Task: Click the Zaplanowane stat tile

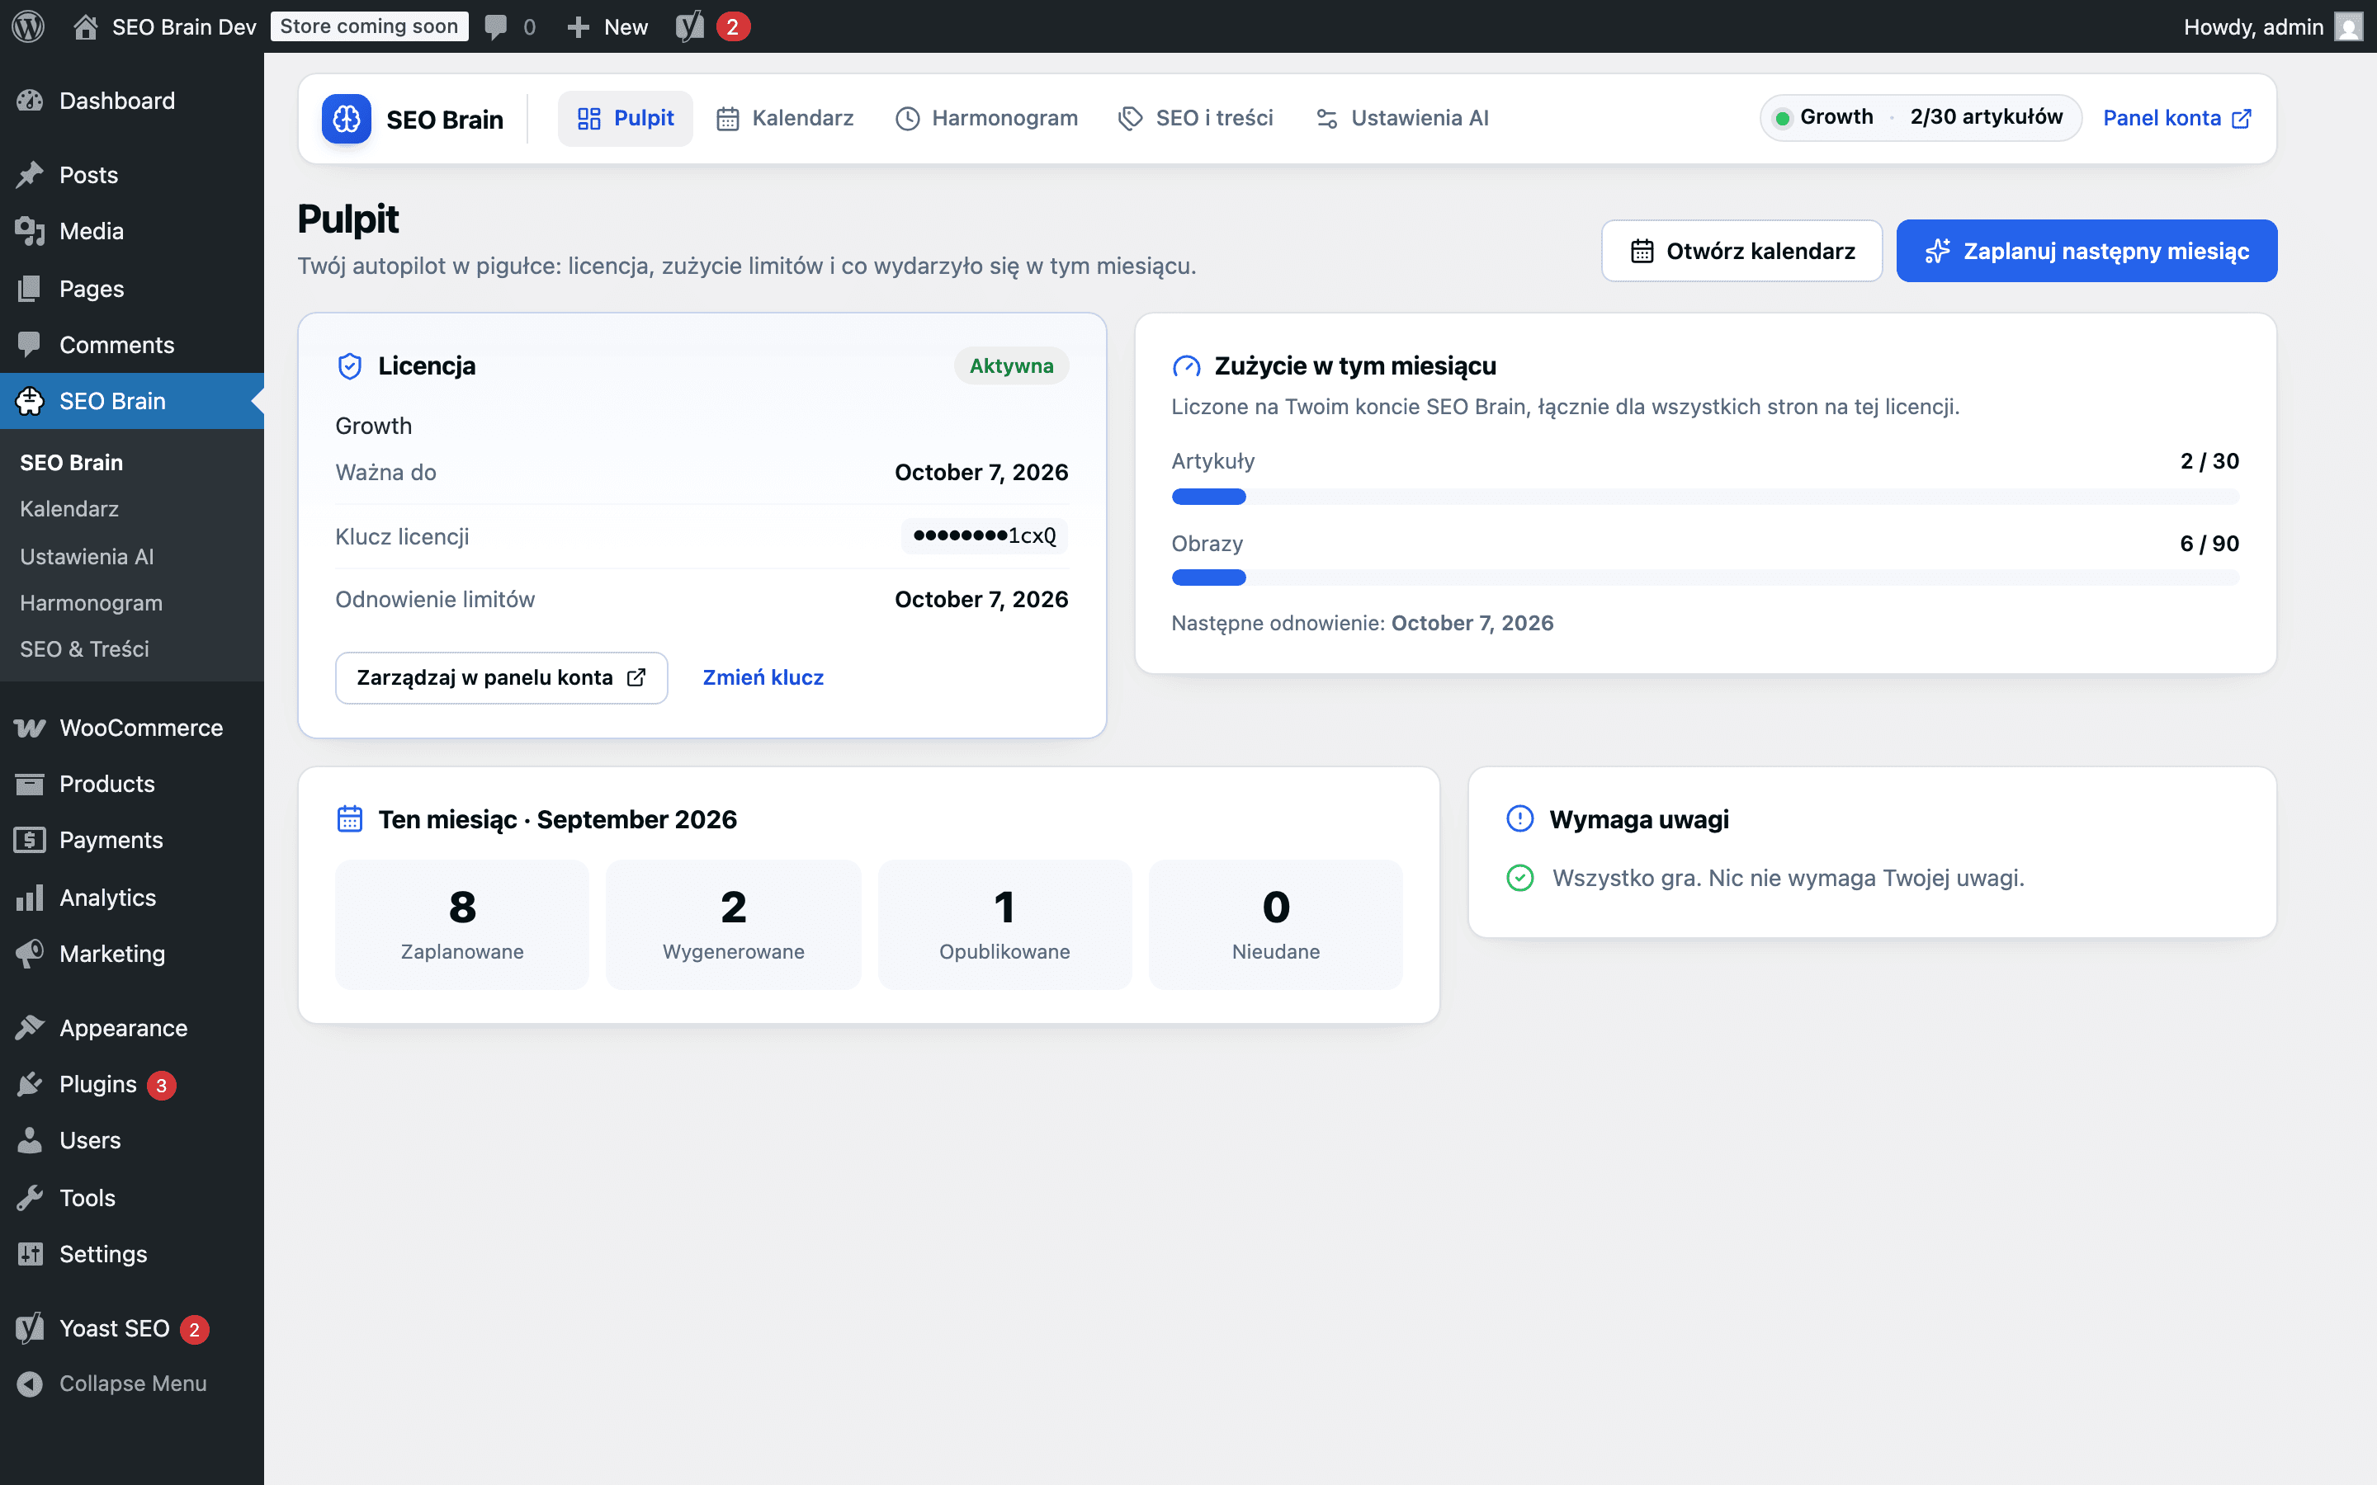Action: pyautogui.click(x=461, y=924)
